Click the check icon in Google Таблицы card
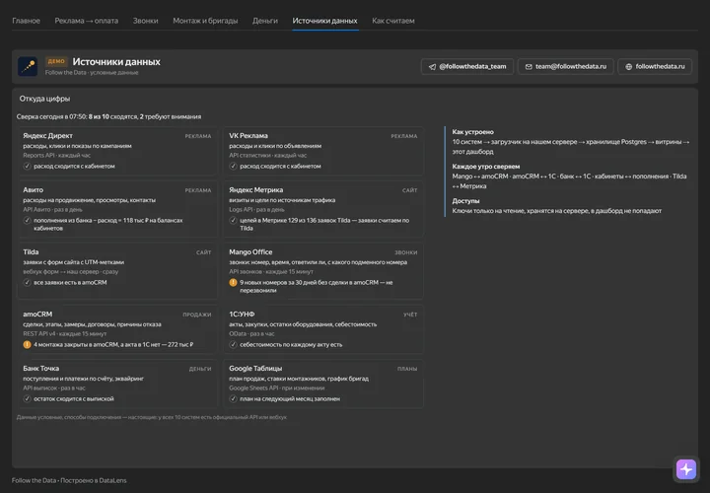 (x=233, y=398)
